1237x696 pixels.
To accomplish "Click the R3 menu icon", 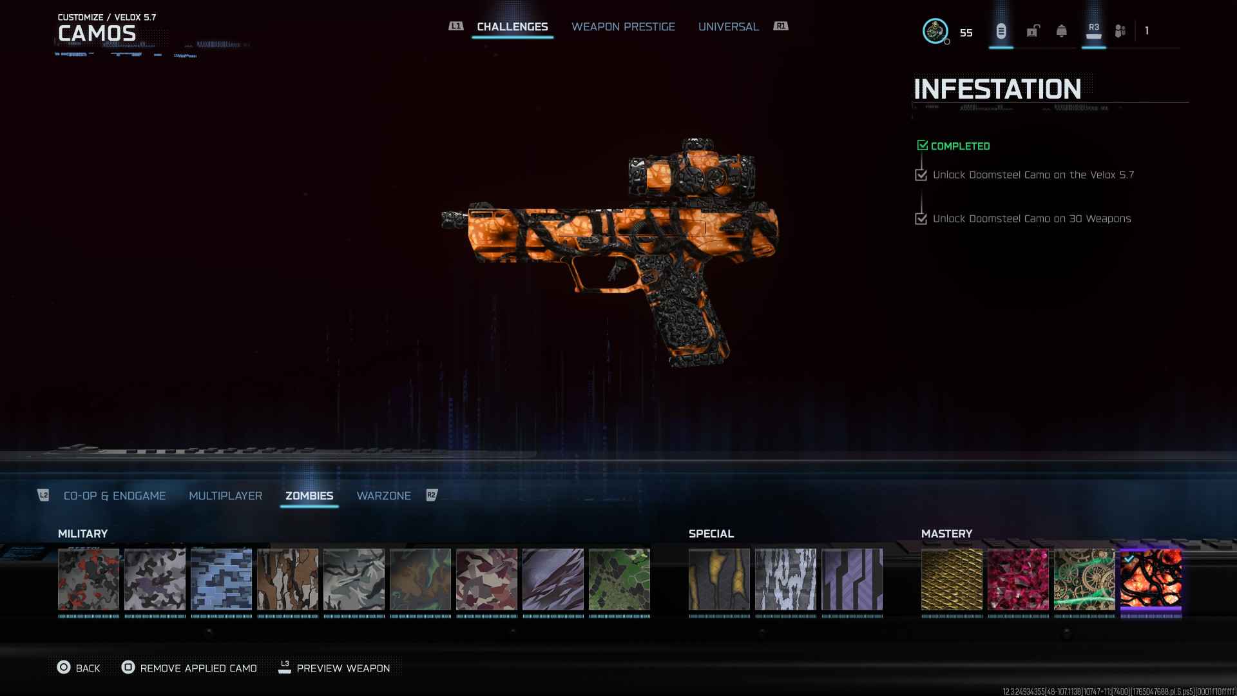I will (x=1093, y=31).
